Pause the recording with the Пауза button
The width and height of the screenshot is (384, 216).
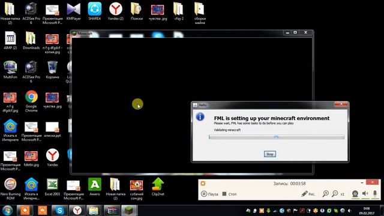[209, 194]
